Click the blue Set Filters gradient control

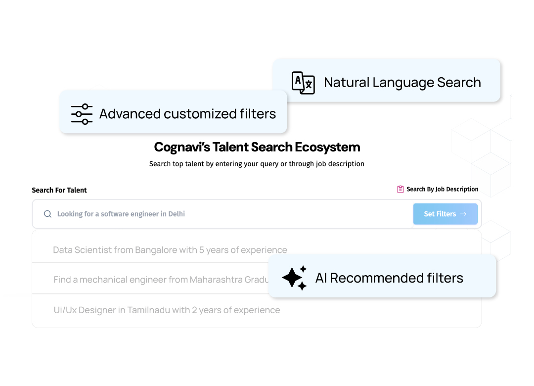[445, 214]
